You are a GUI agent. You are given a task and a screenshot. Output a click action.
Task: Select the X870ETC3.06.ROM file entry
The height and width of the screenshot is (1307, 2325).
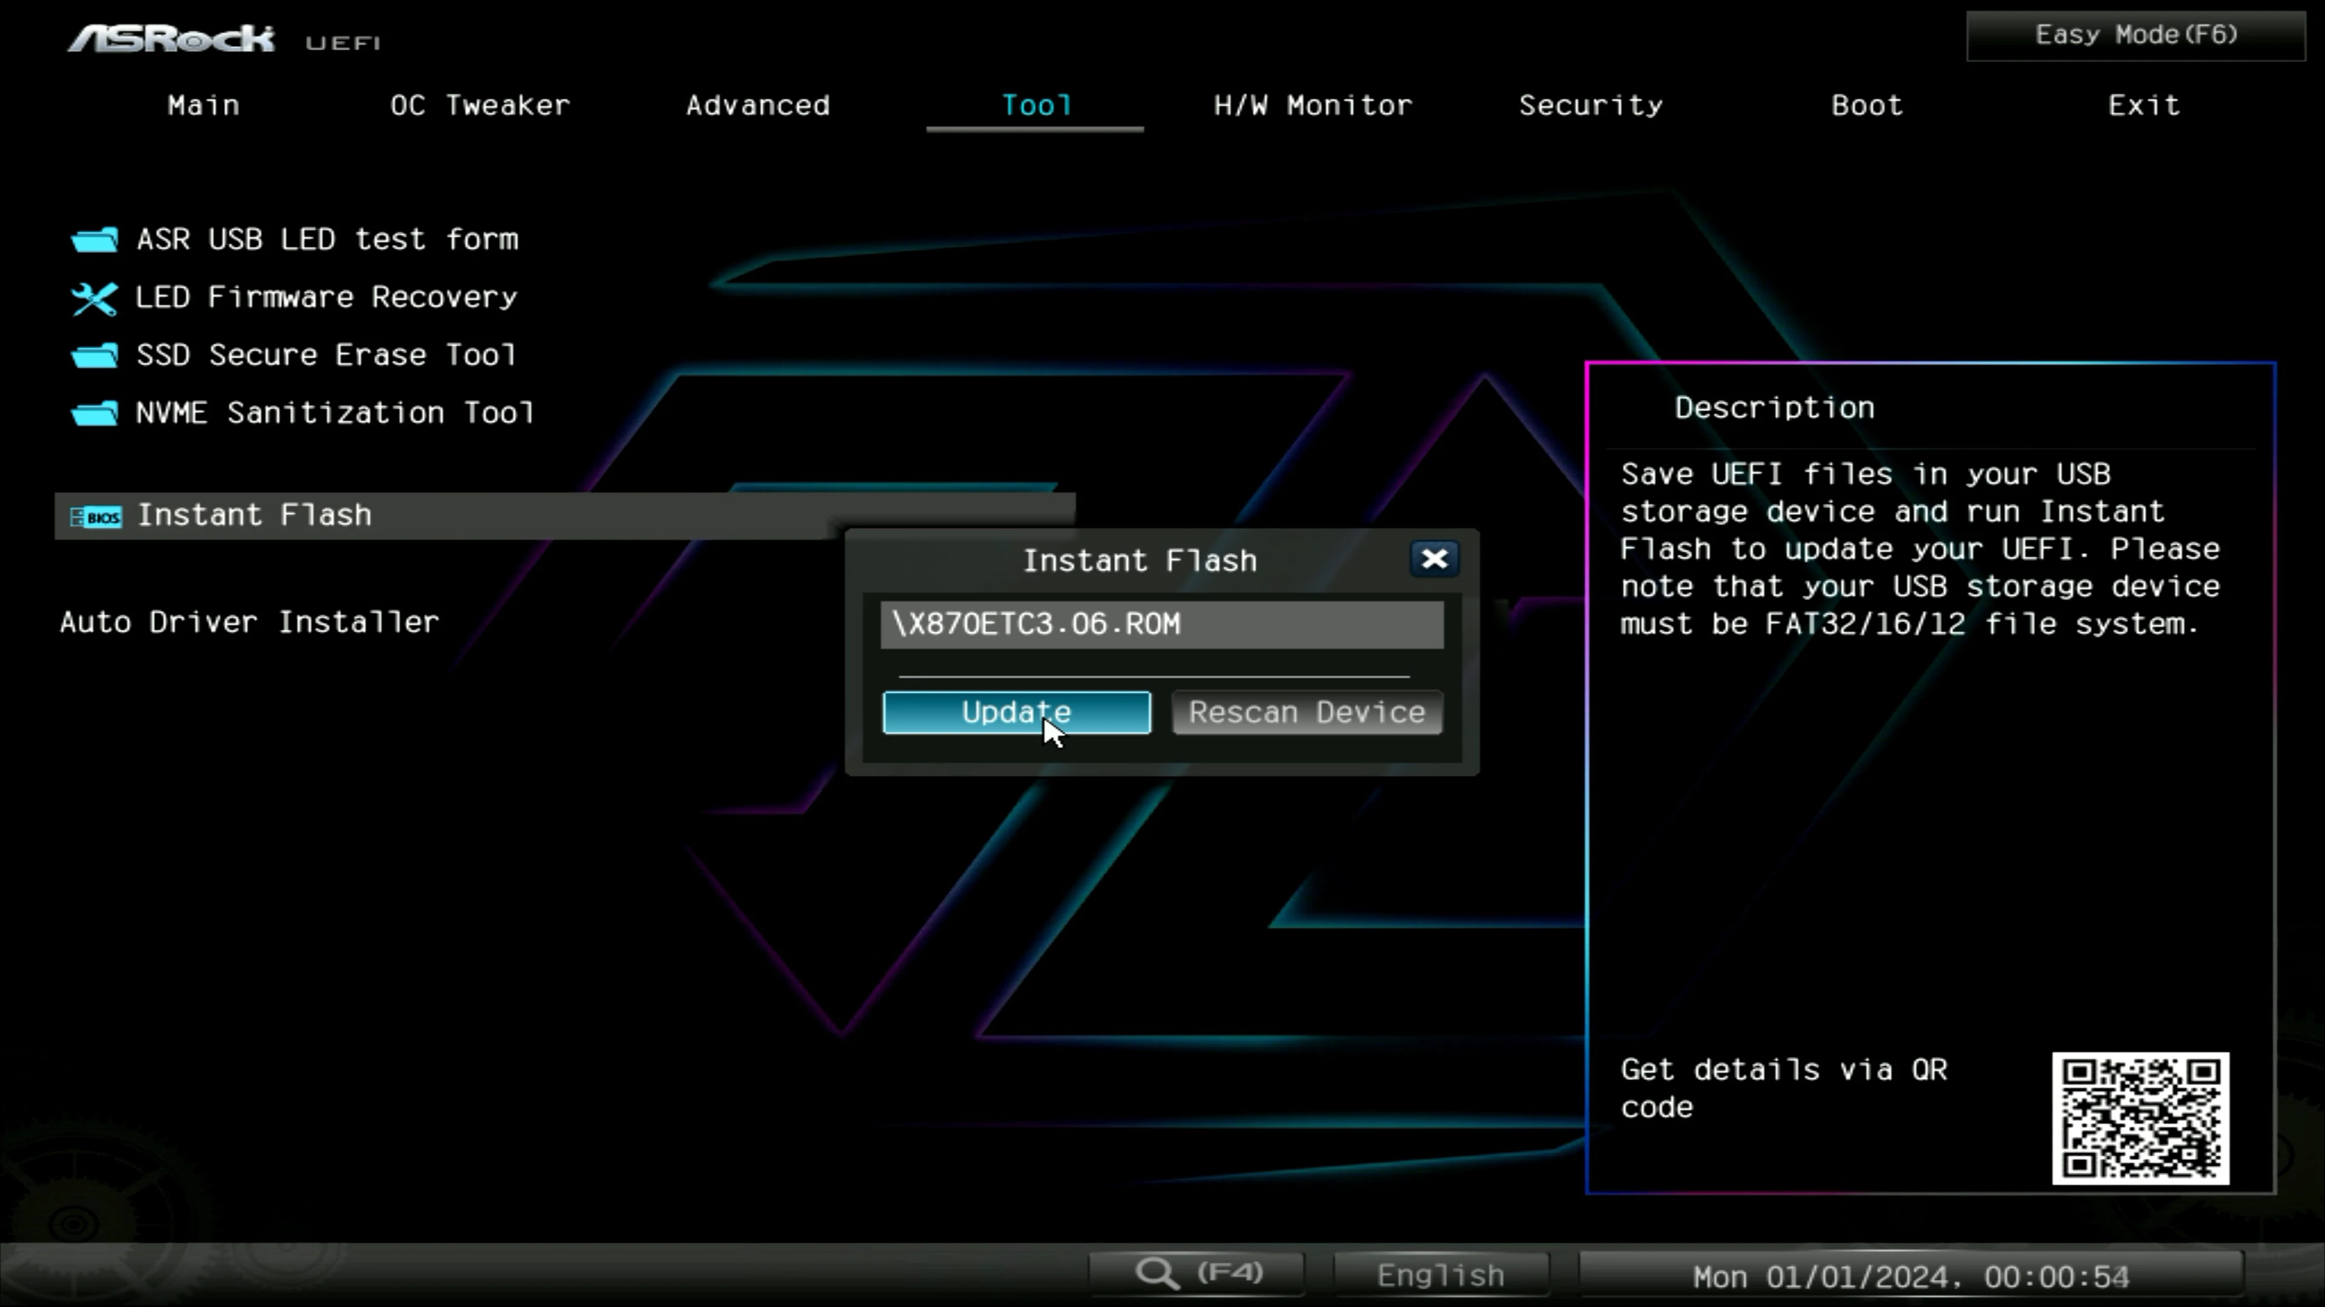(x=1162, y=624)
